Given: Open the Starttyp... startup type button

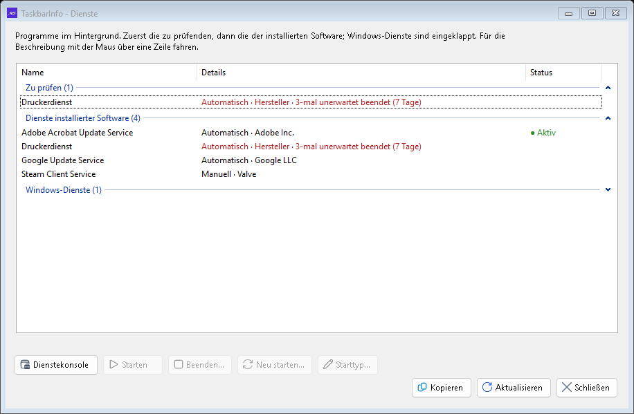Looking at the screenshot, I should pyautogui.click(x=347, y=365).
